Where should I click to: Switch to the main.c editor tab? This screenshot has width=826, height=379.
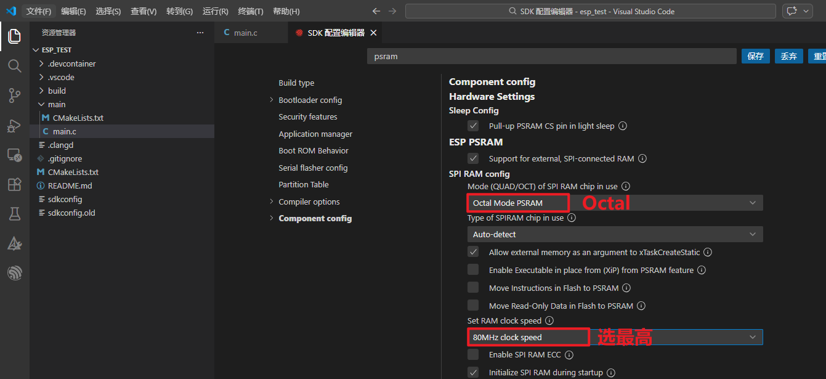tap(251, 33)
